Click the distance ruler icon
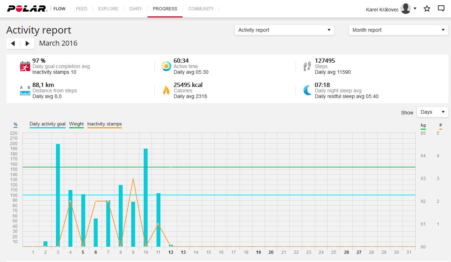Viewport: 451px width, 262px height. pyautogui.click(x=25, y=91)
